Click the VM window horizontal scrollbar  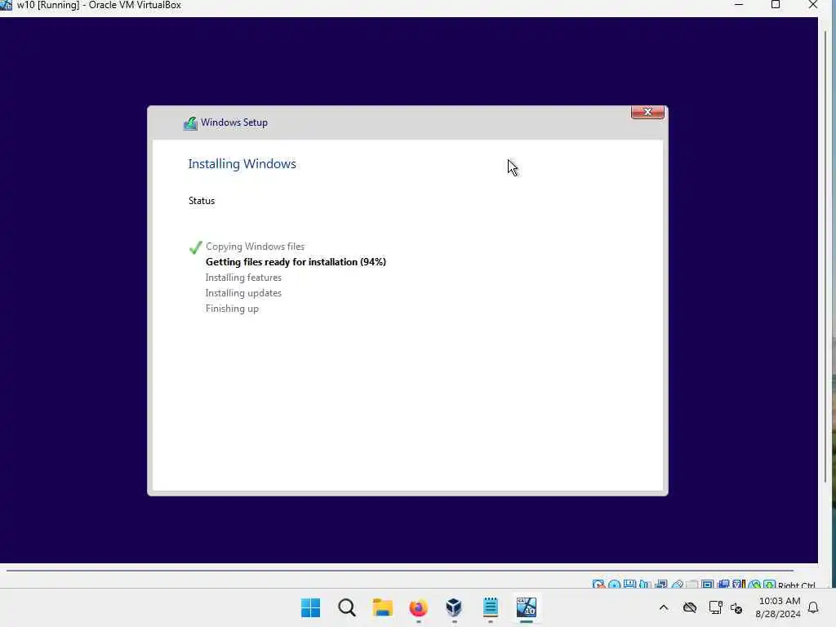tap(400, 571)
